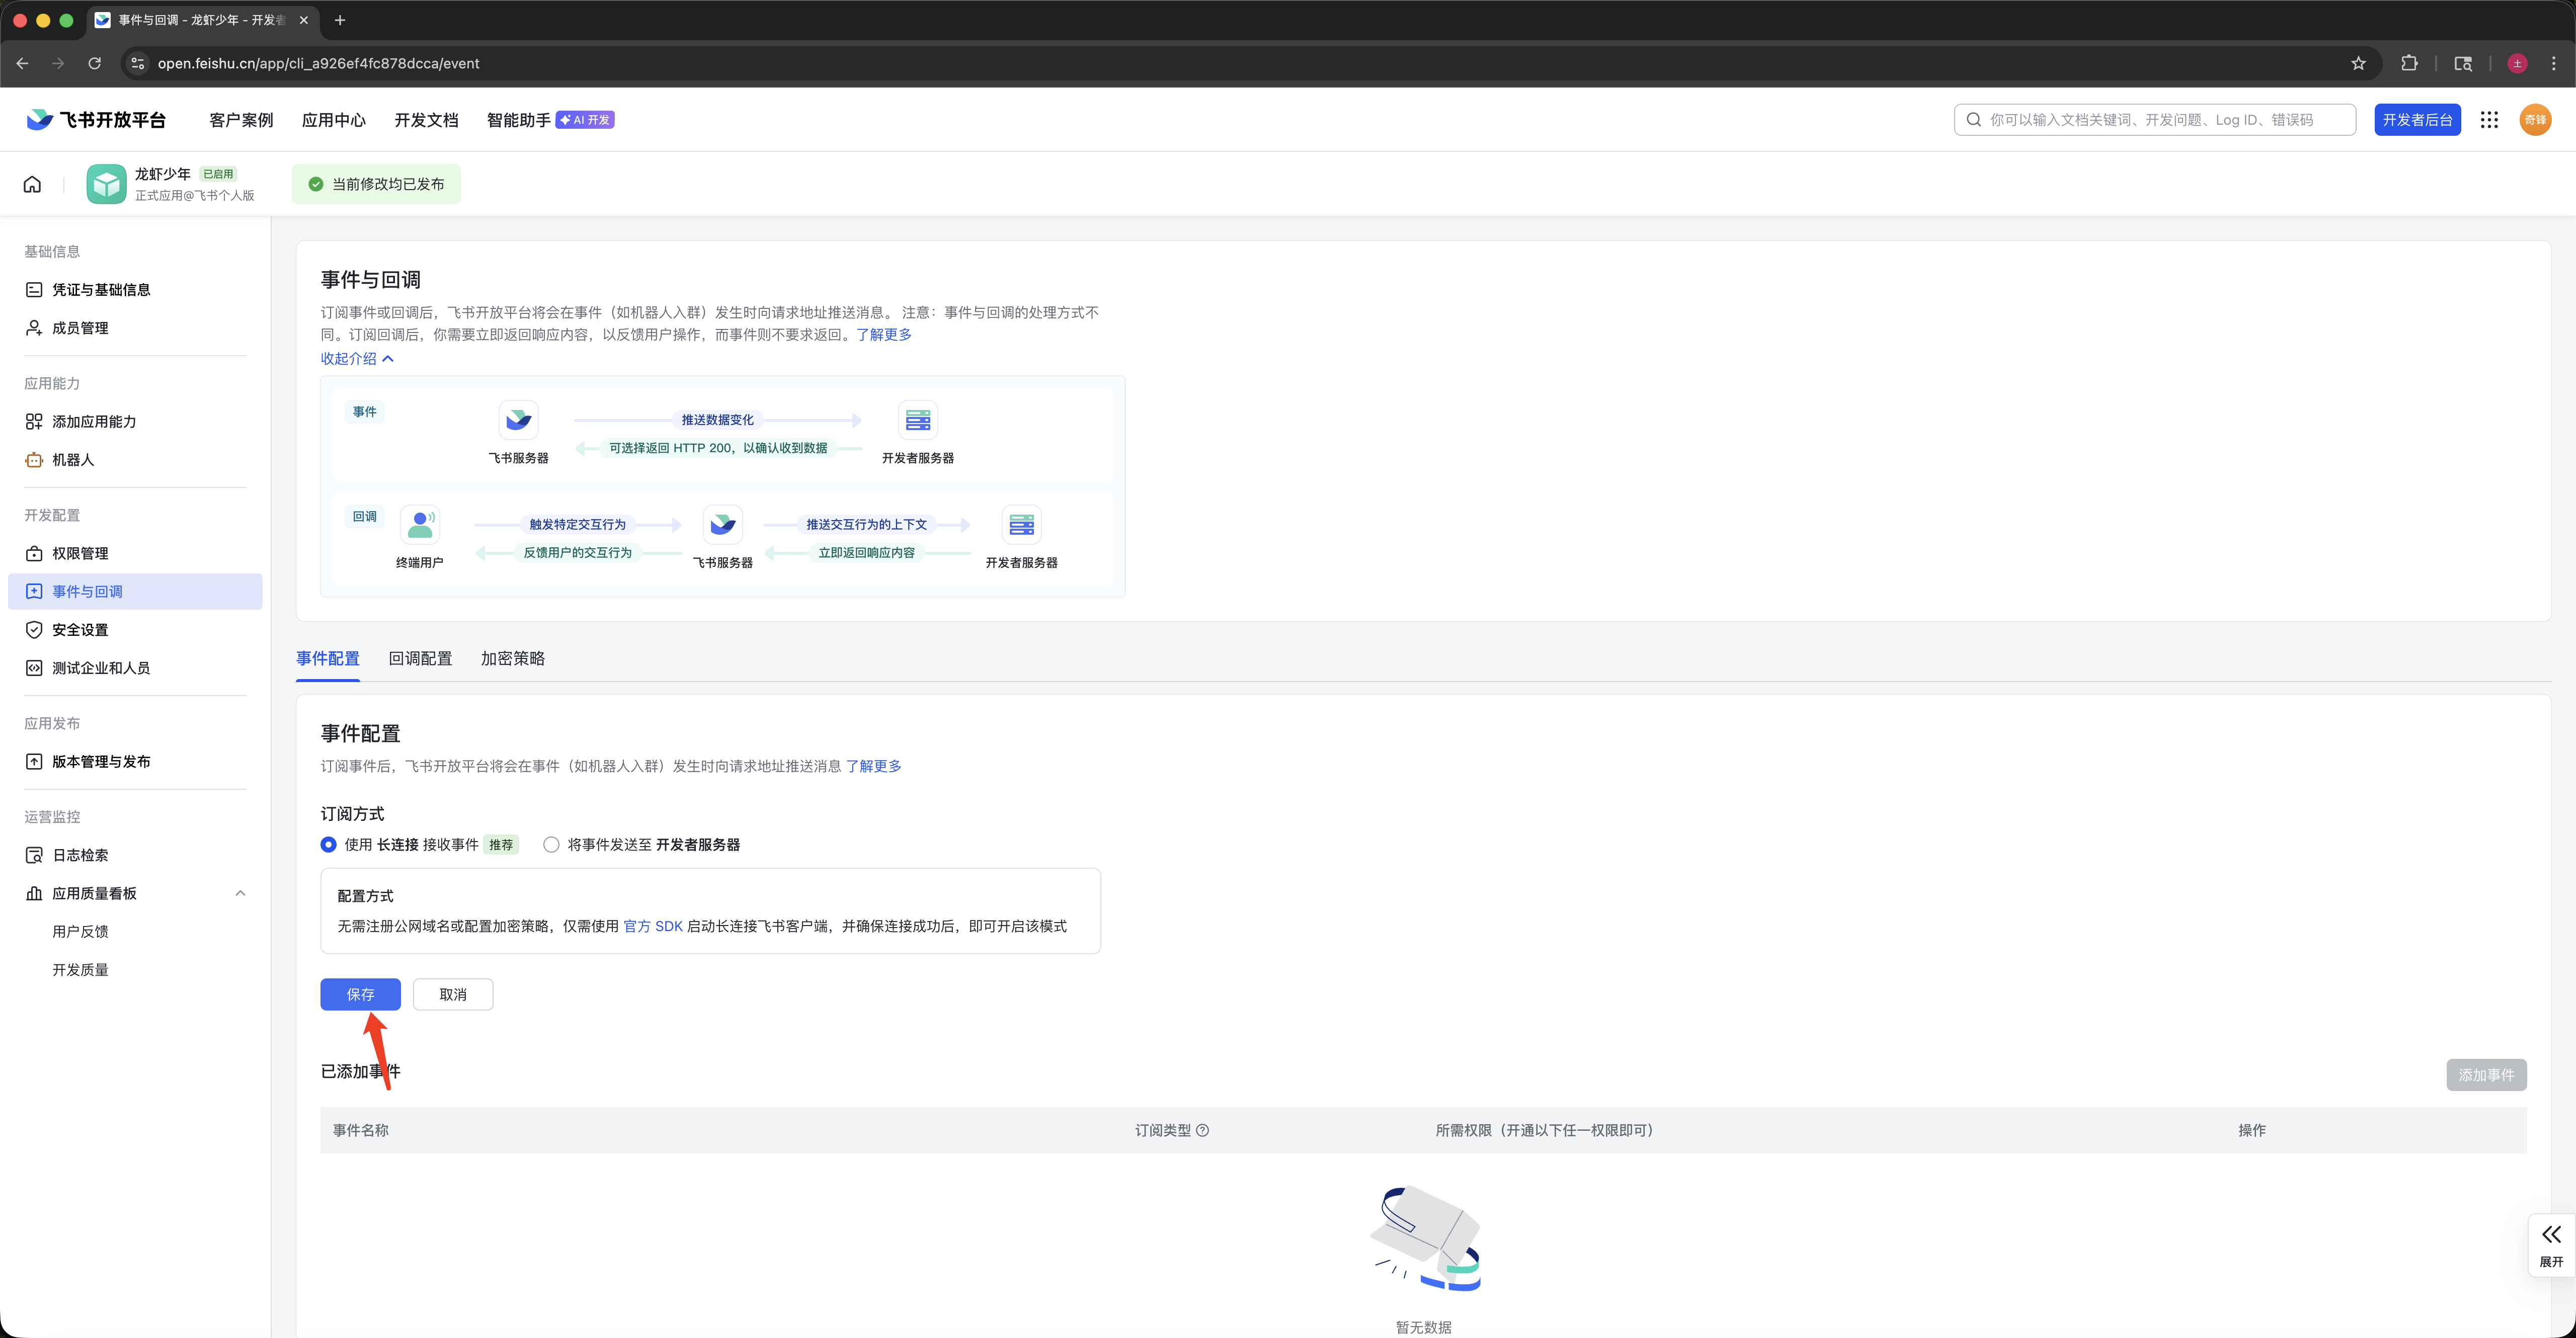Switch to the 加密策略 tab
The image size is (2576, 1338).
[512, 658]
